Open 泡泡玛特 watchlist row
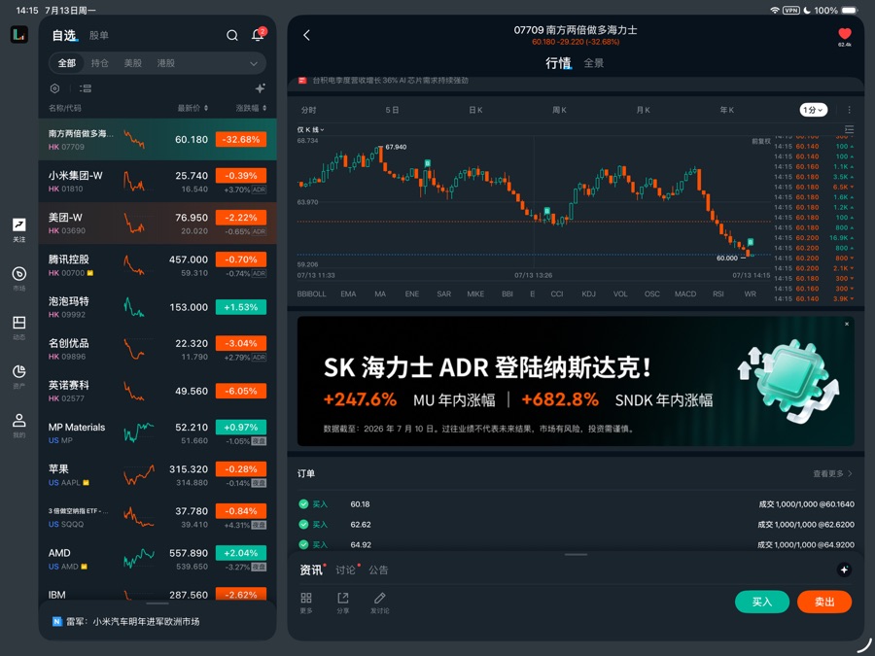875x656 pixels. [157, 307]
